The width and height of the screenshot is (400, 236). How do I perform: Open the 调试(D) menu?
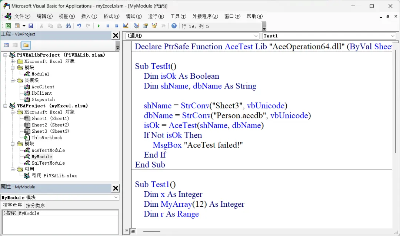134,16
